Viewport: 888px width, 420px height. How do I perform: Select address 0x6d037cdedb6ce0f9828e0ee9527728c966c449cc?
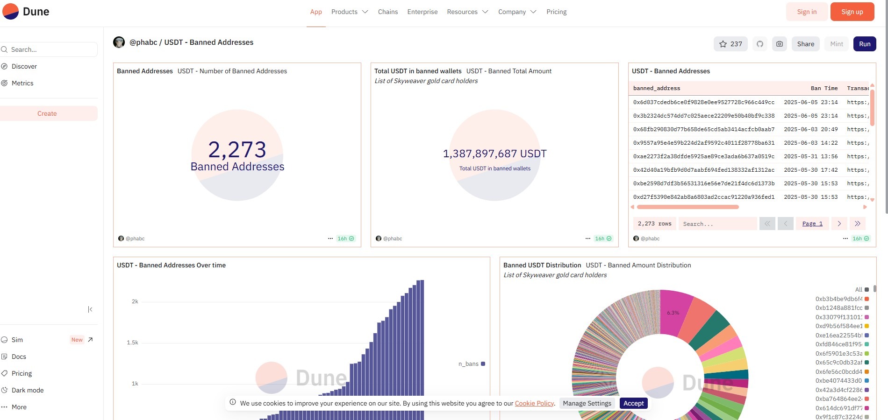[x=703, y=102]
